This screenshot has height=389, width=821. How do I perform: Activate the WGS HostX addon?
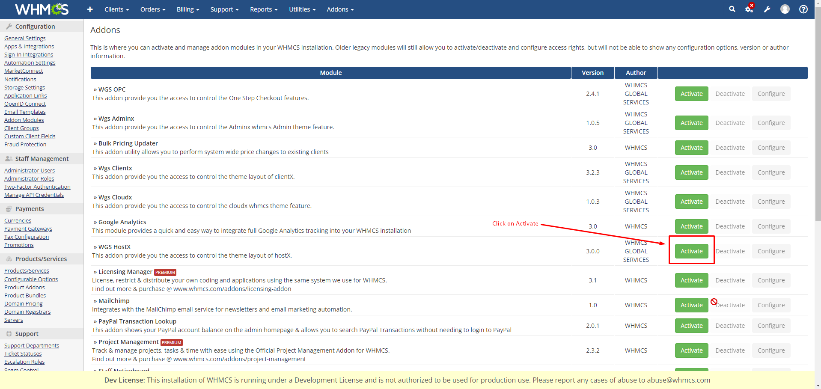click(691, 251)
